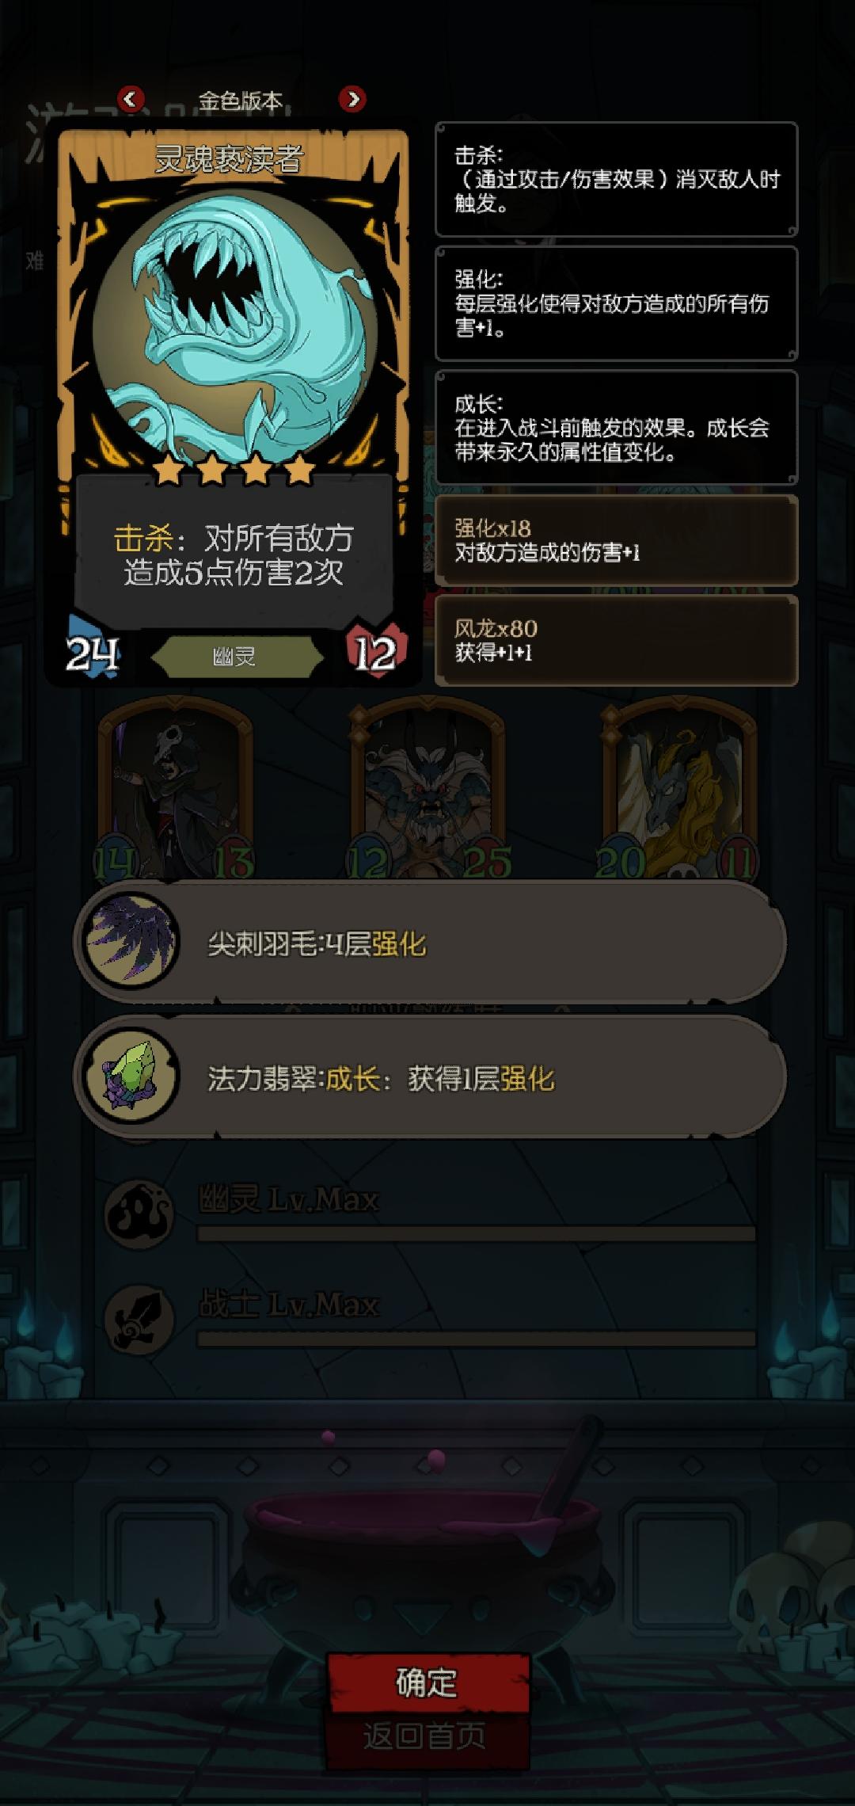Switch to next card version with right arrow
The height and width of the screenshot is (1806, 855).
[x=352, y=99]
